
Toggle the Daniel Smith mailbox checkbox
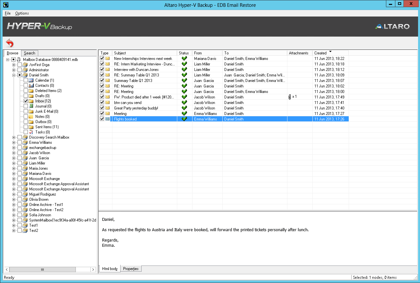click(19, 75)
